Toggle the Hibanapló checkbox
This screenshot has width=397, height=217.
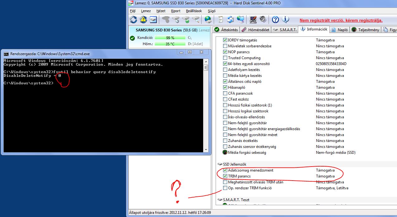click(225, 87)
